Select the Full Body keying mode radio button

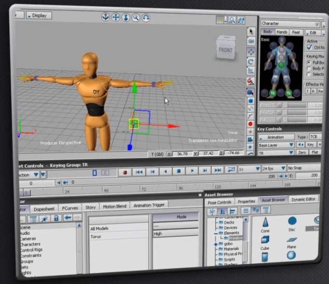coord(309,62)
